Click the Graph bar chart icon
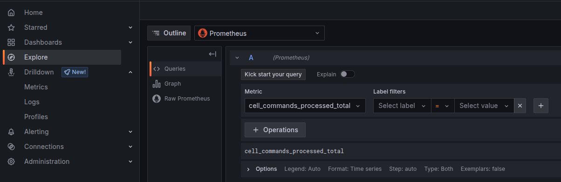 pyautogui.click(x=157, y=84)
